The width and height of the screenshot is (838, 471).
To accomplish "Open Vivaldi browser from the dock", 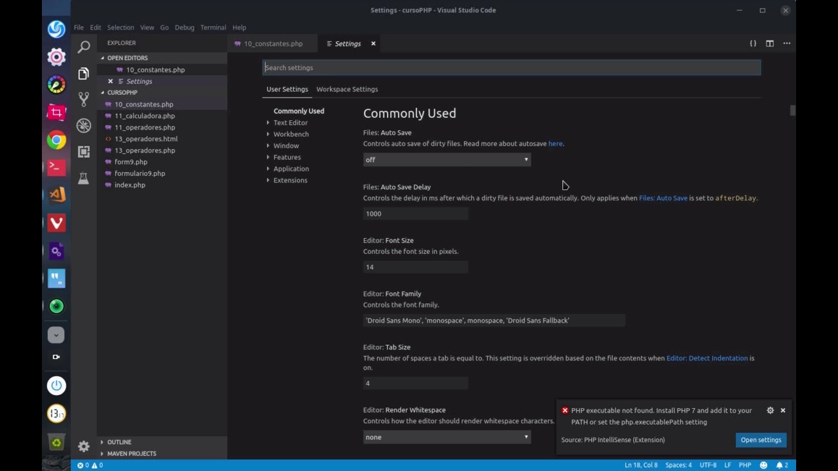I will [56, 223].
